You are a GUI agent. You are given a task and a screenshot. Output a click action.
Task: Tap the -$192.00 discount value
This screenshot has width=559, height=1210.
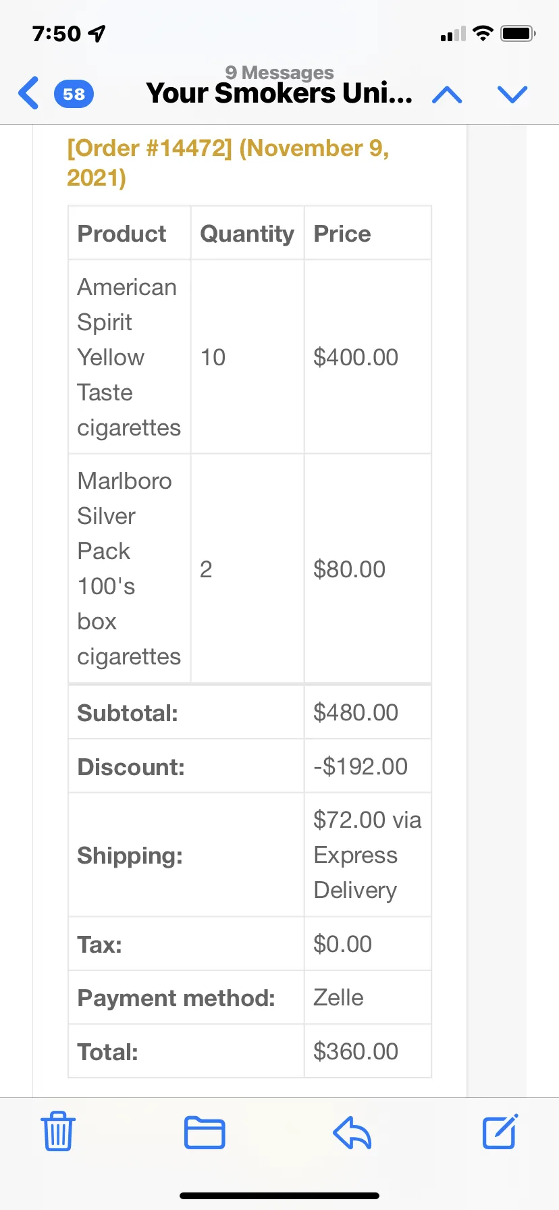pos(361,766)
